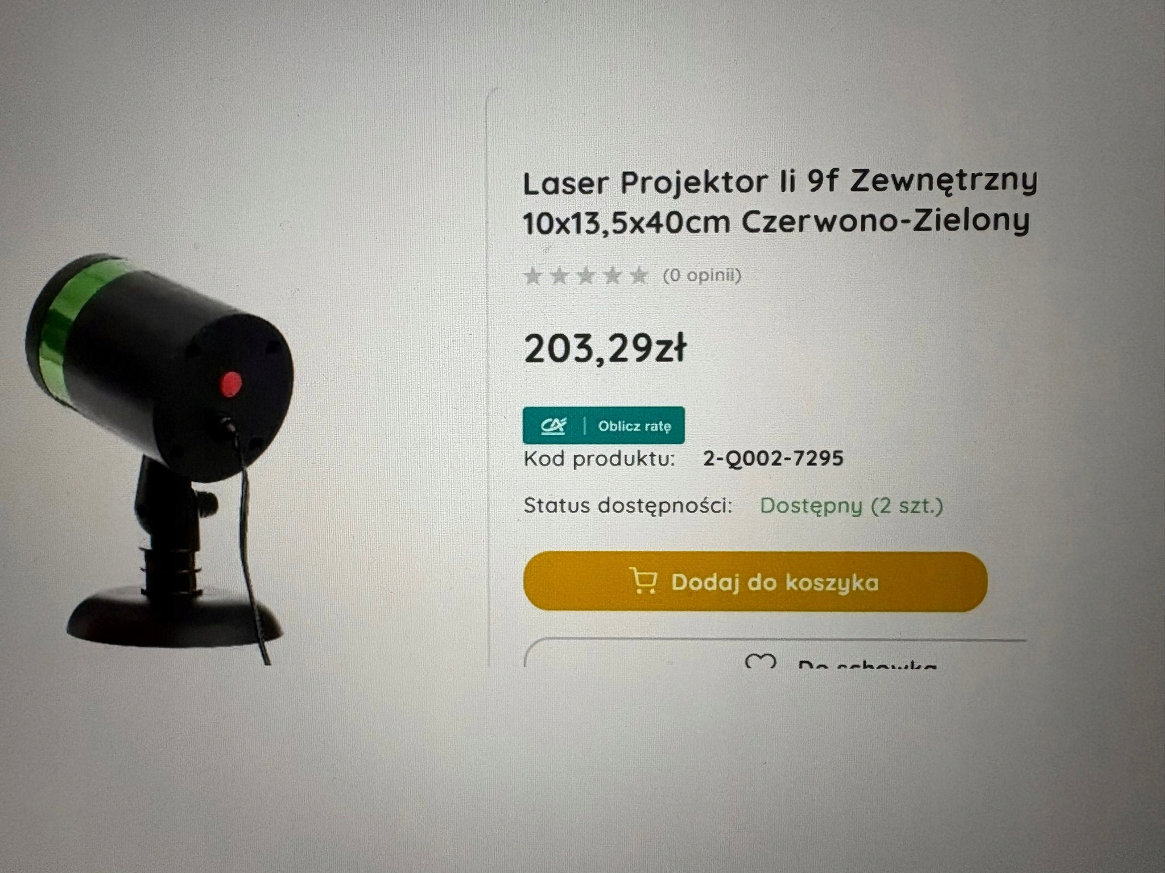1165x873 pixels.
Task: Click the Dostępny (2 szt.) status
Action: point(852,506)
